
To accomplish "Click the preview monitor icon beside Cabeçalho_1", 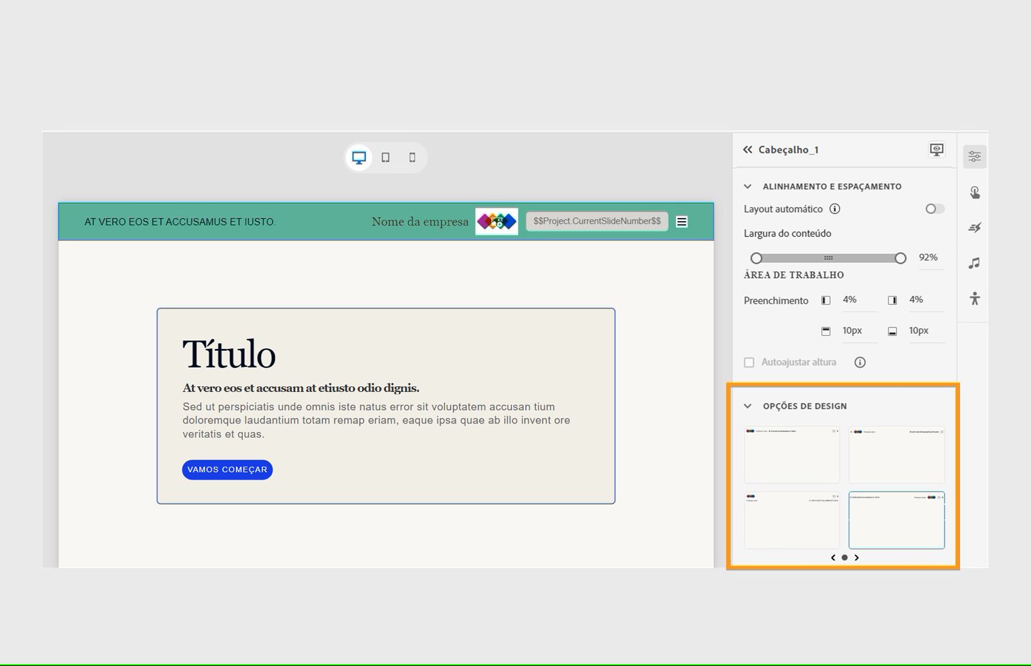I will [x=936, y=149].
